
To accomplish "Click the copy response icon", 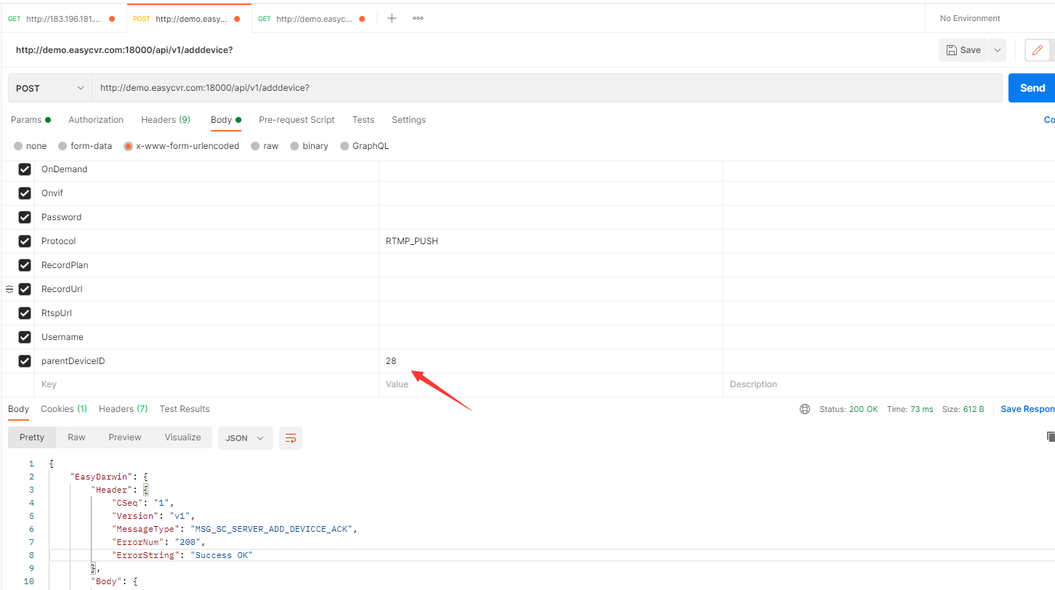I will coord(1050,437).
